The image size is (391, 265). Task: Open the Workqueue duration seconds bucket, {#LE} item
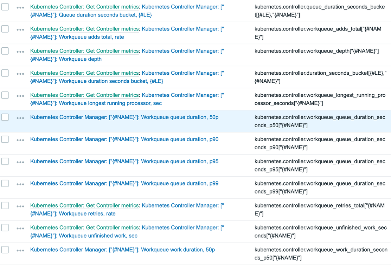(x=127, y=77)
